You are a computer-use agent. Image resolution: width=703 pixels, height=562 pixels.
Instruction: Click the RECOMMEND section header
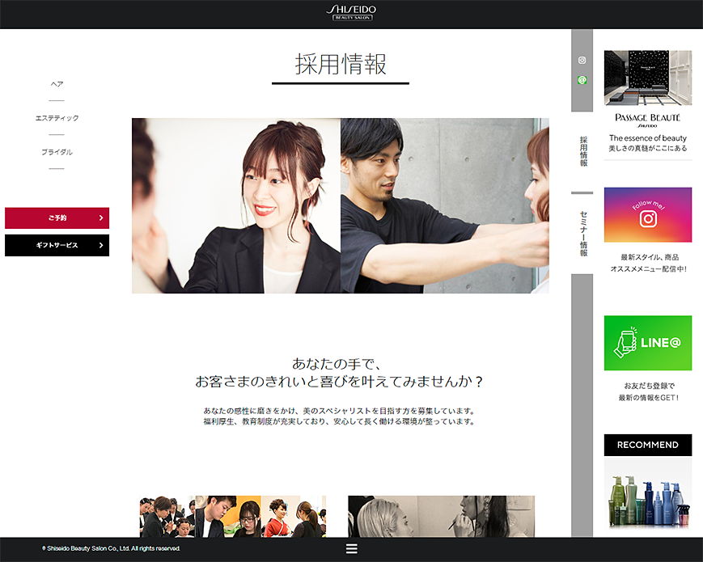click(x=647, y=445)
